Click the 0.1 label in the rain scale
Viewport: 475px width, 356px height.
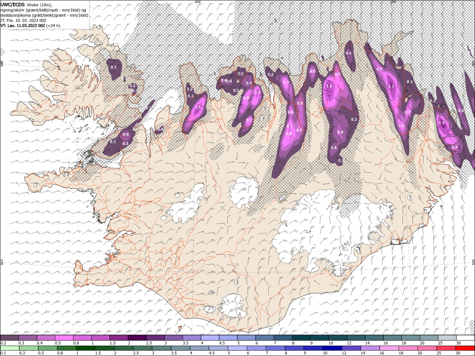coord(3,353)
